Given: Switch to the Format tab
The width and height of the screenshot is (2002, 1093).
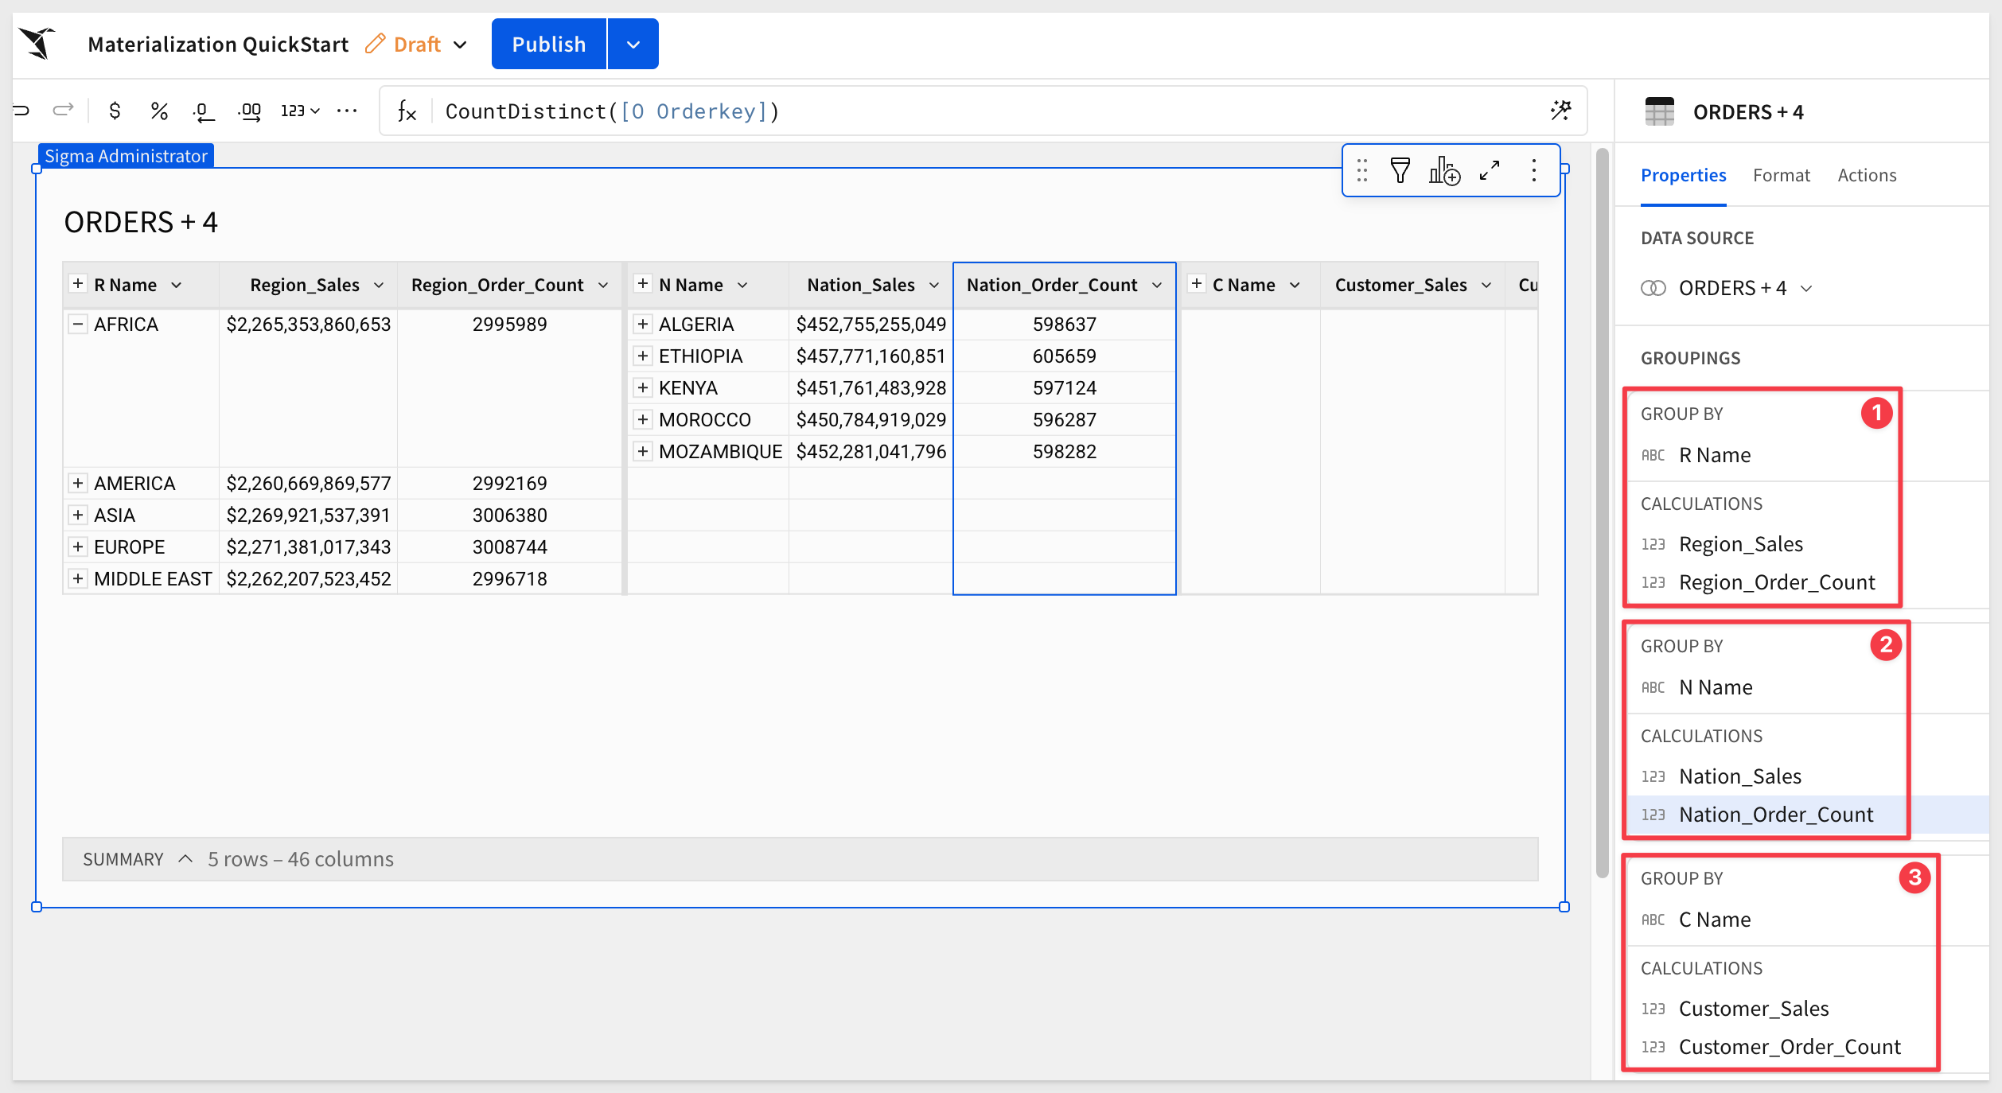Looking at the screenshot, I should [1781, 175].
